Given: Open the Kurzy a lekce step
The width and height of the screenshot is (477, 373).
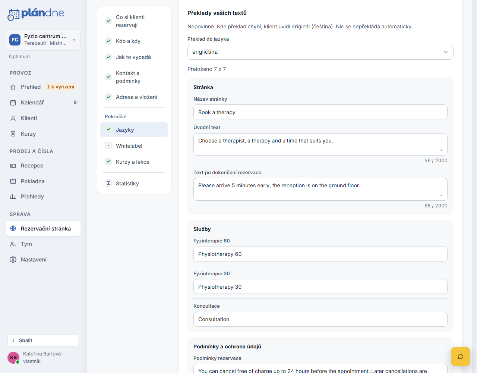Looking at the screenshot, I should tap(134, 162).
